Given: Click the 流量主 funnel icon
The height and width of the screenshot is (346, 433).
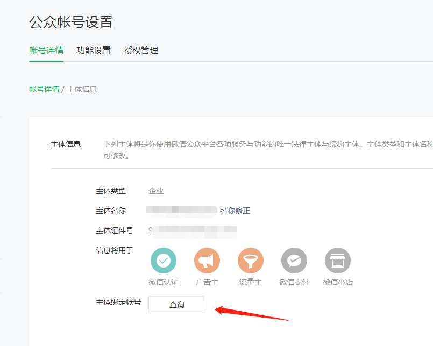Looking at the screenshot, I should 251,261.
